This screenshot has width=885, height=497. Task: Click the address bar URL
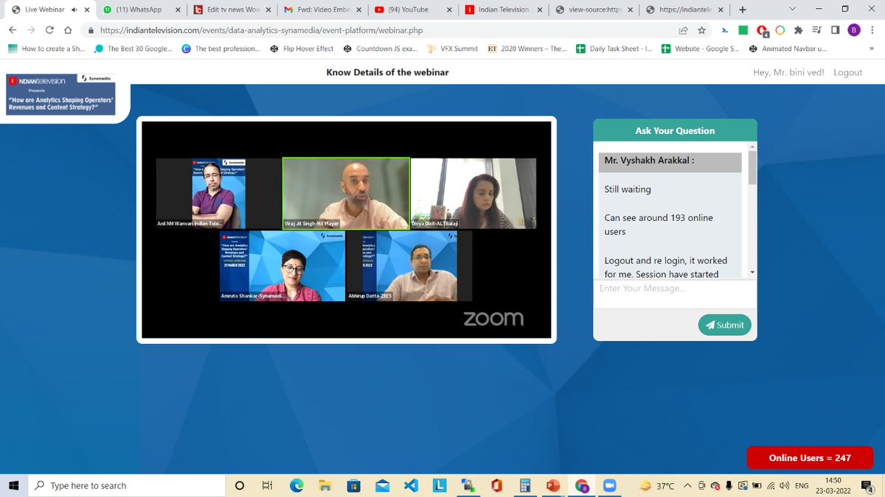click(262, 30)
